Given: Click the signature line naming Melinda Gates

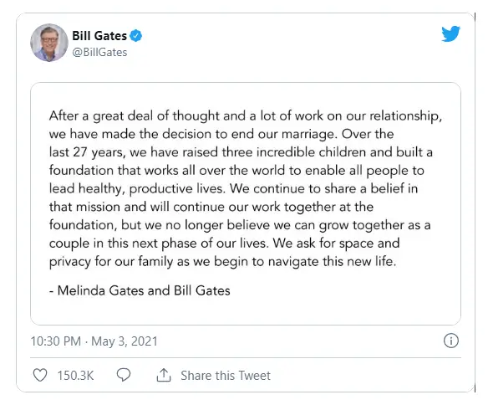Looking at the screenshot, I should (140, 290).
